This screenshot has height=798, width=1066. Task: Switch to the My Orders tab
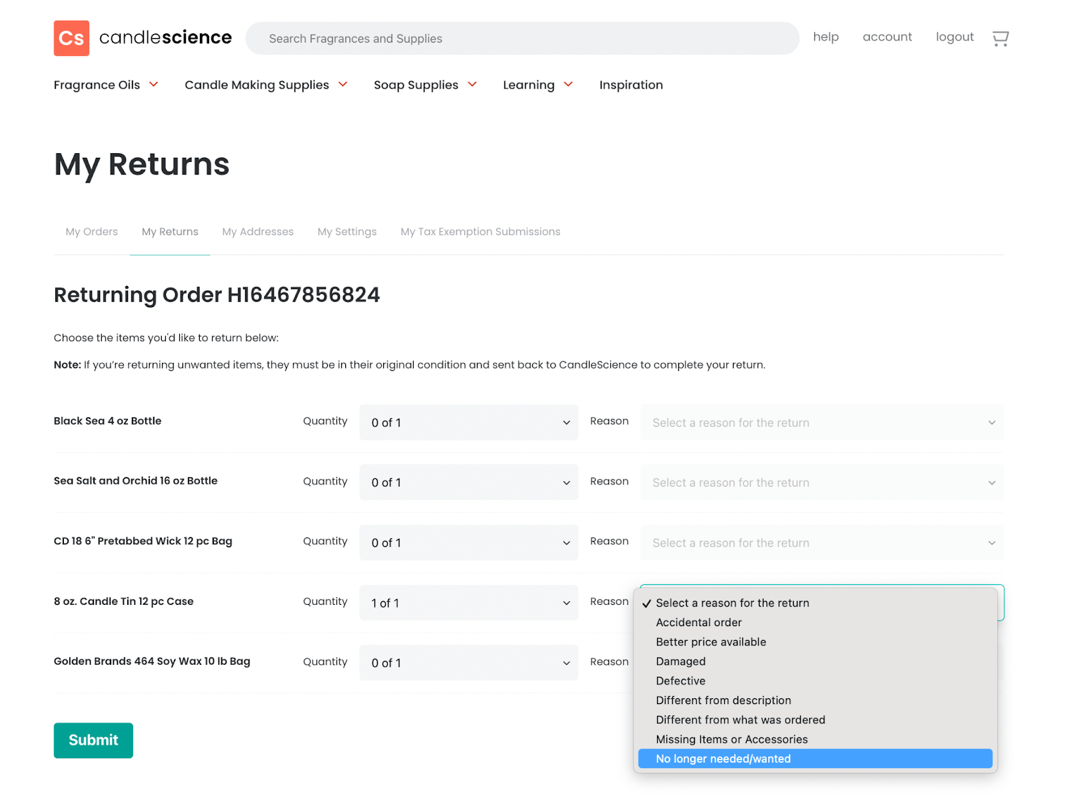coord(91,231)
